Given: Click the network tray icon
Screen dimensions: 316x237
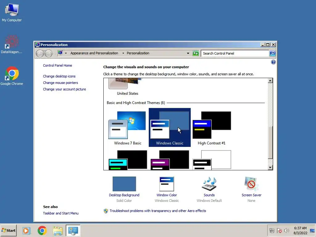Looking at the screenshot, I should point(272,231).
